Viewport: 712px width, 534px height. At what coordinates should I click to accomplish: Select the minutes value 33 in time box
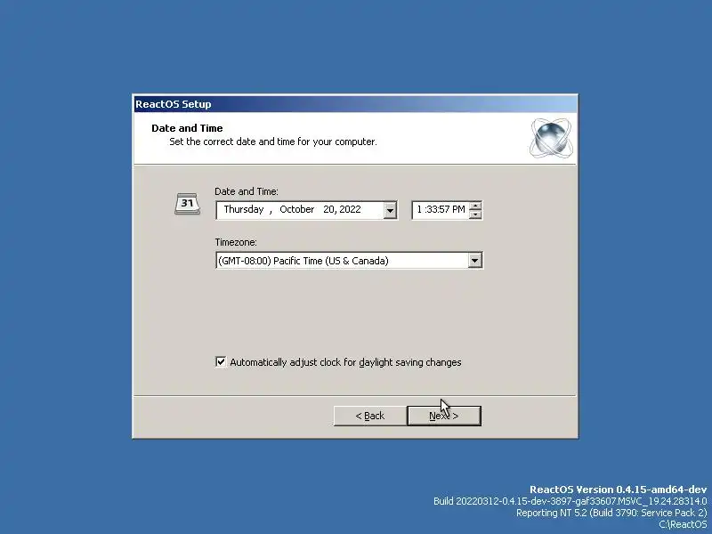[x=431, y=209]
